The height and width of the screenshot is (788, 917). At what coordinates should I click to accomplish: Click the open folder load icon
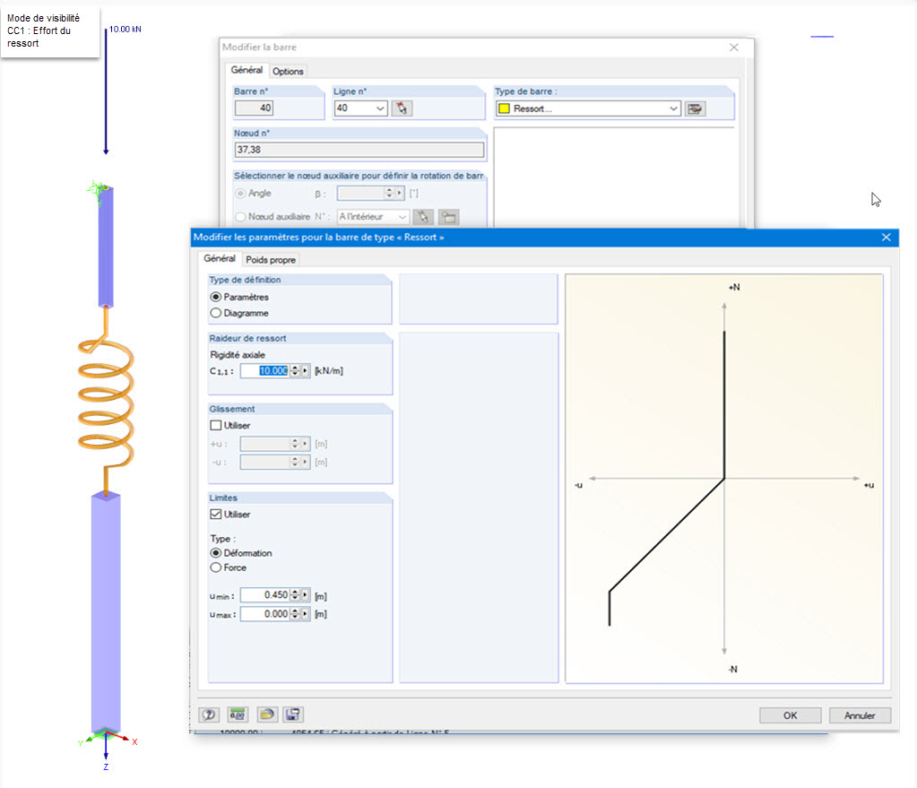pyautogui.click(x=267, y=714)
